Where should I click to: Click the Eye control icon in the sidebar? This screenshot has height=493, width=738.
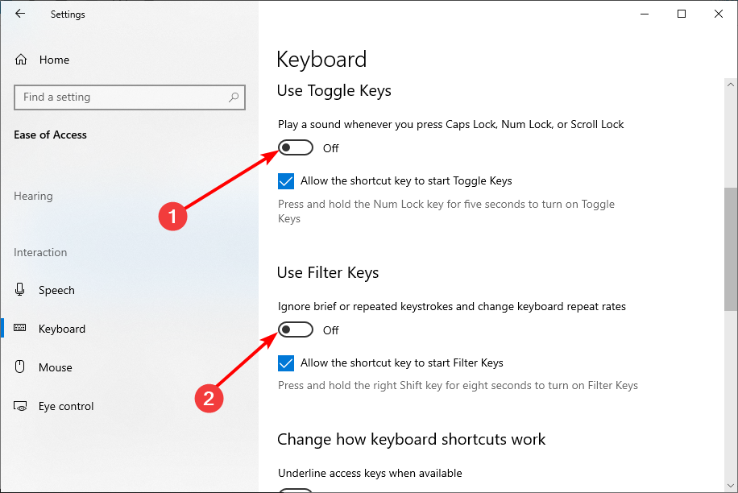[x=20, y=406]
